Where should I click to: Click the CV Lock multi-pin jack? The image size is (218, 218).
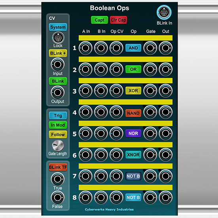58,38
